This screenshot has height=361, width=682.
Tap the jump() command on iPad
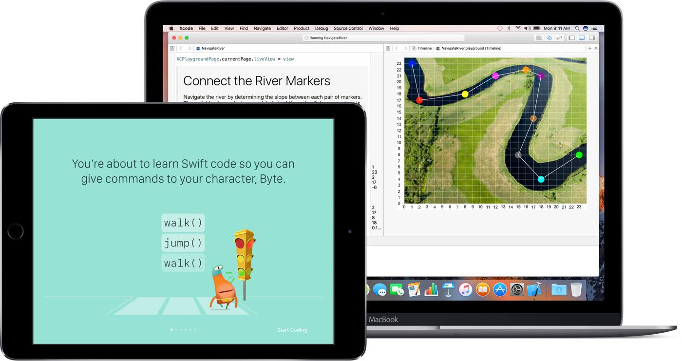(x=183, y=243)
